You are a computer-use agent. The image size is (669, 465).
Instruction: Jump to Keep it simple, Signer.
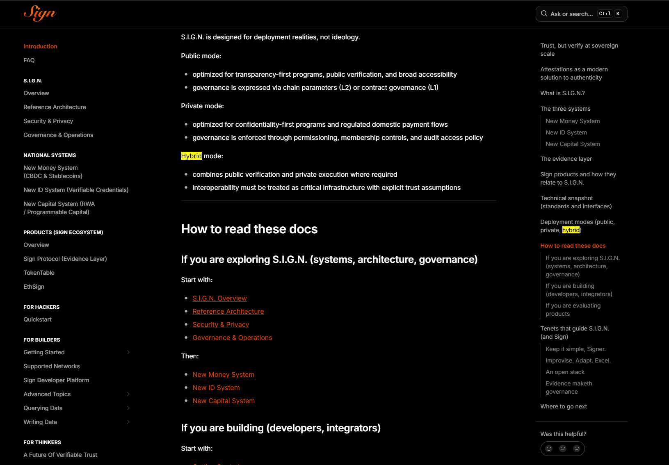(575, 349)
